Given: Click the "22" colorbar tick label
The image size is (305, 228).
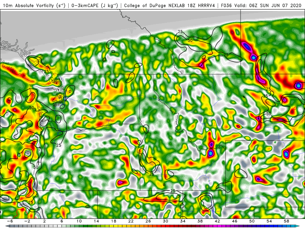Looking at the screenshot, I should pos(131,221).
